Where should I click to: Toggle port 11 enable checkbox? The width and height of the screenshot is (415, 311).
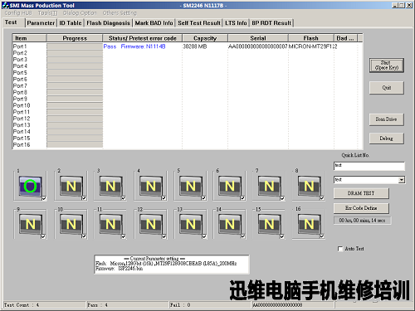[124, 236]
